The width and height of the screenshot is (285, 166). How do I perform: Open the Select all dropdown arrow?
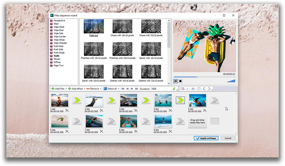click(x=118, y=89)
